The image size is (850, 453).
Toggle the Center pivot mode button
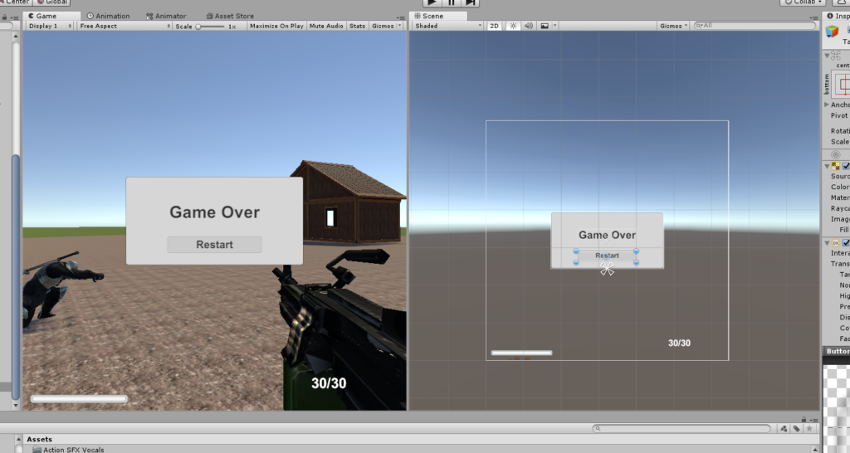pyautogui.click(x=15, y=2)
